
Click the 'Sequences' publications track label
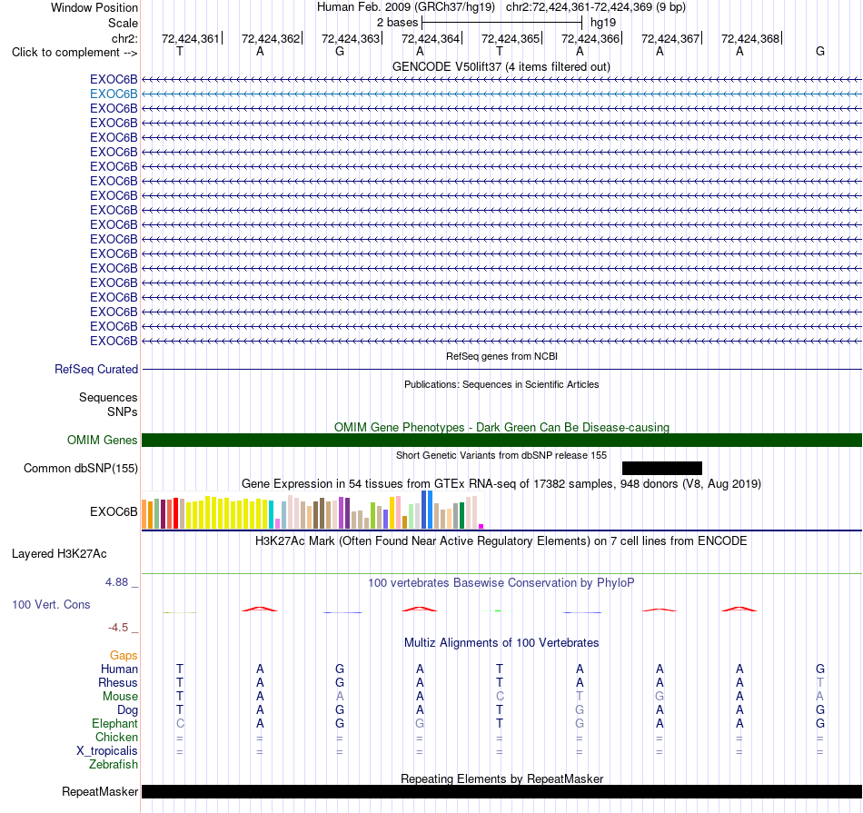click(x=108, y=397)
